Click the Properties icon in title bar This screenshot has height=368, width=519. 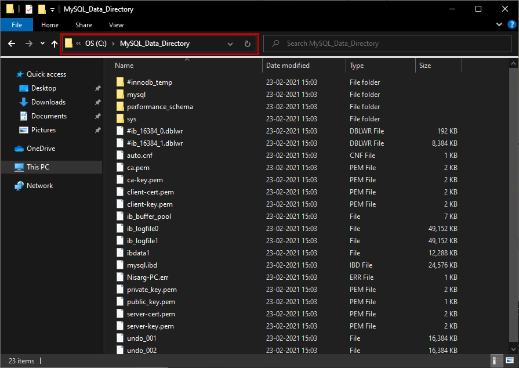(29, 9)
